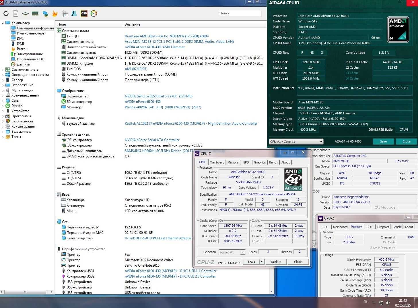
Task: Open the DMI tree item
Action: 20,38
